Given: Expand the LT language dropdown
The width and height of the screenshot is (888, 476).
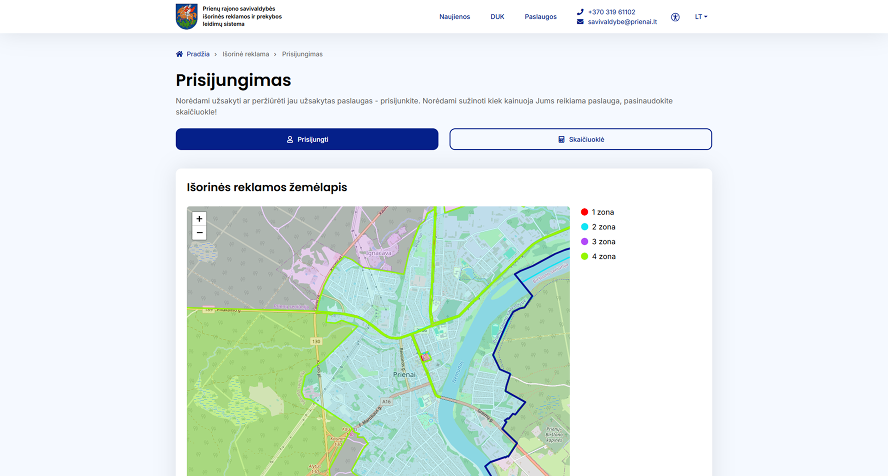Looking at the screenshot, I should pos(701,17).
